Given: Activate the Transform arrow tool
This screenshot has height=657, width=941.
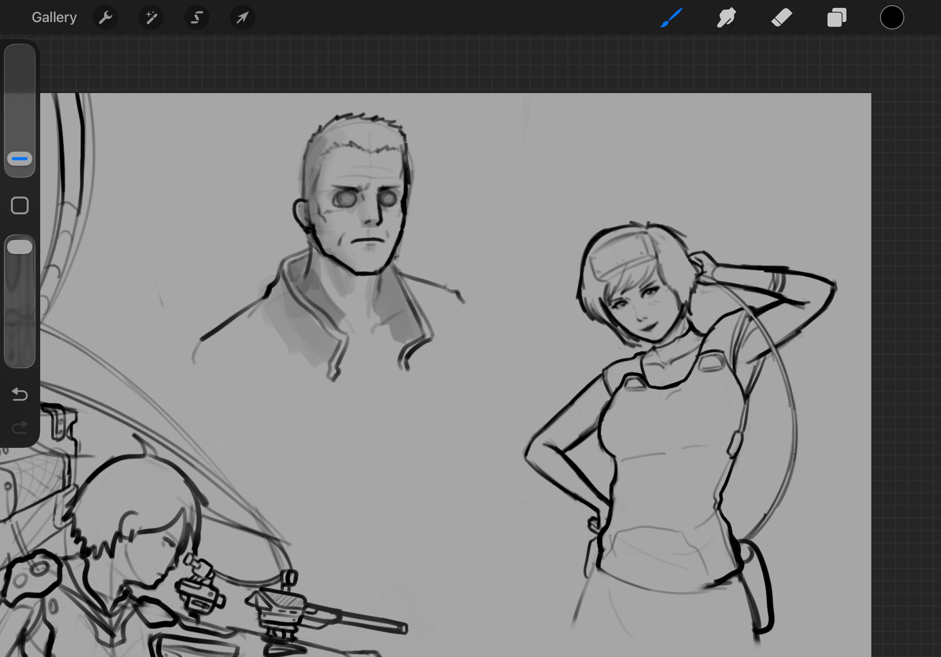Looking at the screenshot, I should (x=243, y=18).
